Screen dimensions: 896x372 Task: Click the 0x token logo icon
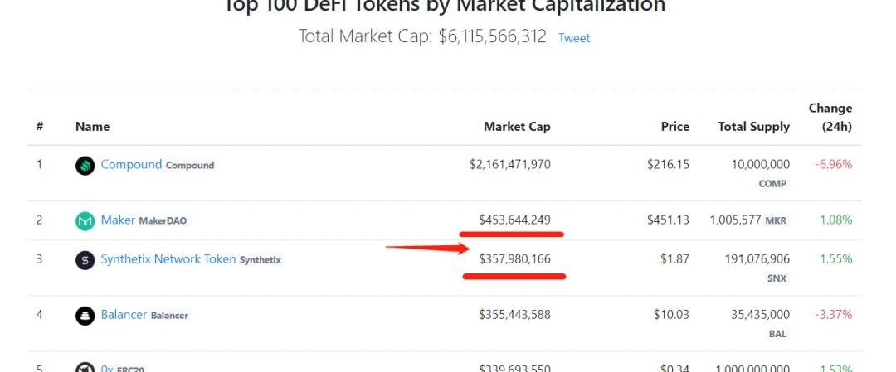tap(85, 367)
